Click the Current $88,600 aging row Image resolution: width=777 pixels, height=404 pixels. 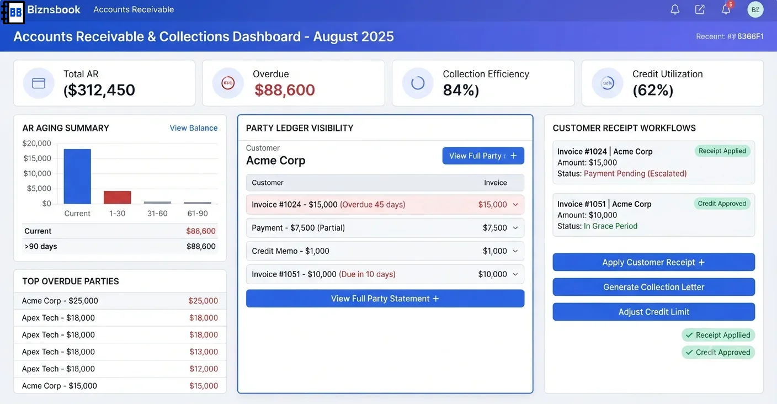pos(120,231)
